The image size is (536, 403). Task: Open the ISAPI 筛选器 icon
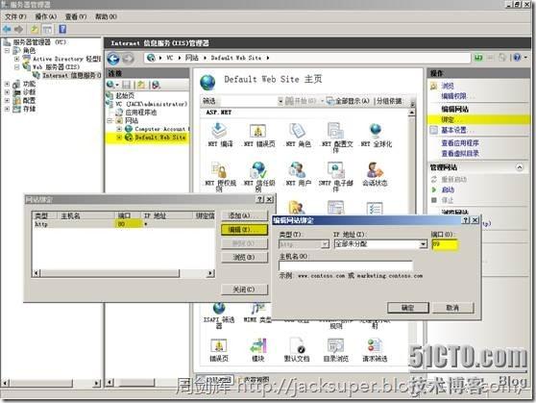tap(219, 315)
